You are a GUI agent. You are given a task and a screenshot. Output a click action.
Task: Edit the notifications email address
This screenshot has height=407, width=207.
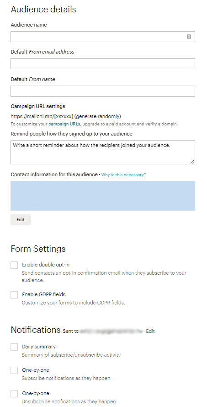[150, 331]
